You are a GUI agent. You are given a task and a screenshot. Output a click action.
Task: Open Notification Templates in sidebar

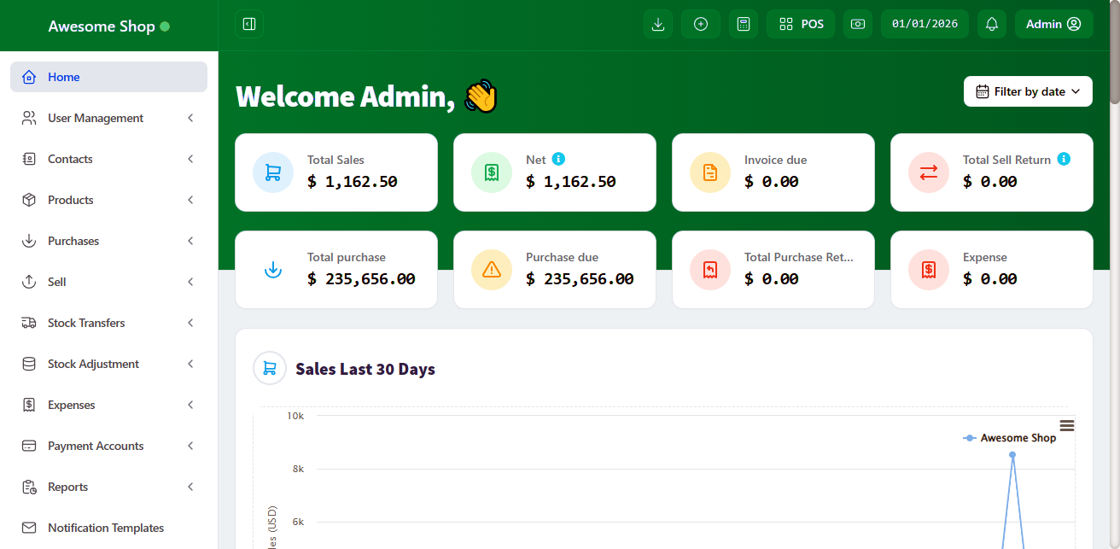[x=106, y=528]
